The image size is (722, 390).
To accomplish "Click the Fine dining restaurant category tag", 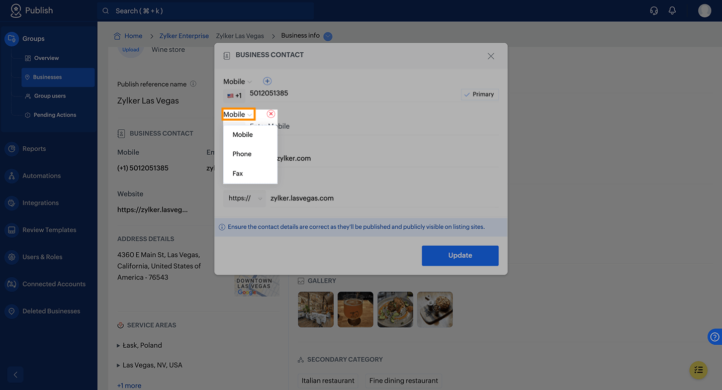I will tap(404, 380).
